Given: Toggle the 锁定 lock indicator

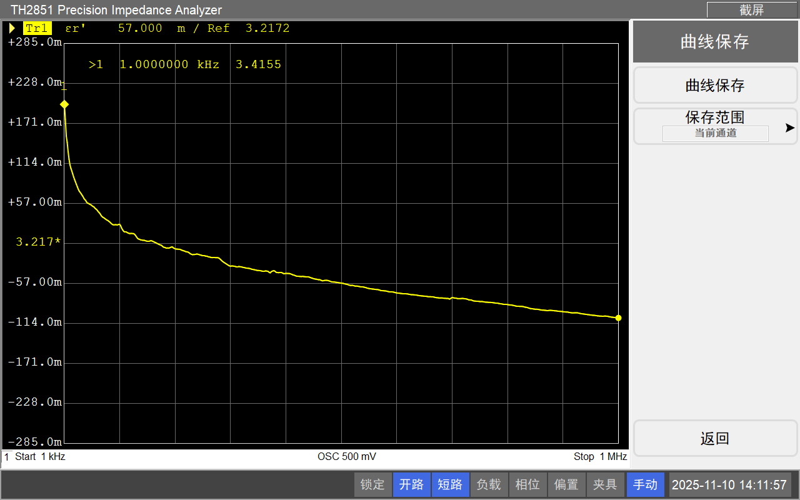Looking at the screenshot, I should 372,484.
